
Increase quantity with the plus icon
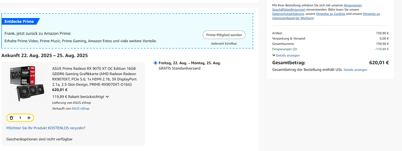[x=29, y=118]
